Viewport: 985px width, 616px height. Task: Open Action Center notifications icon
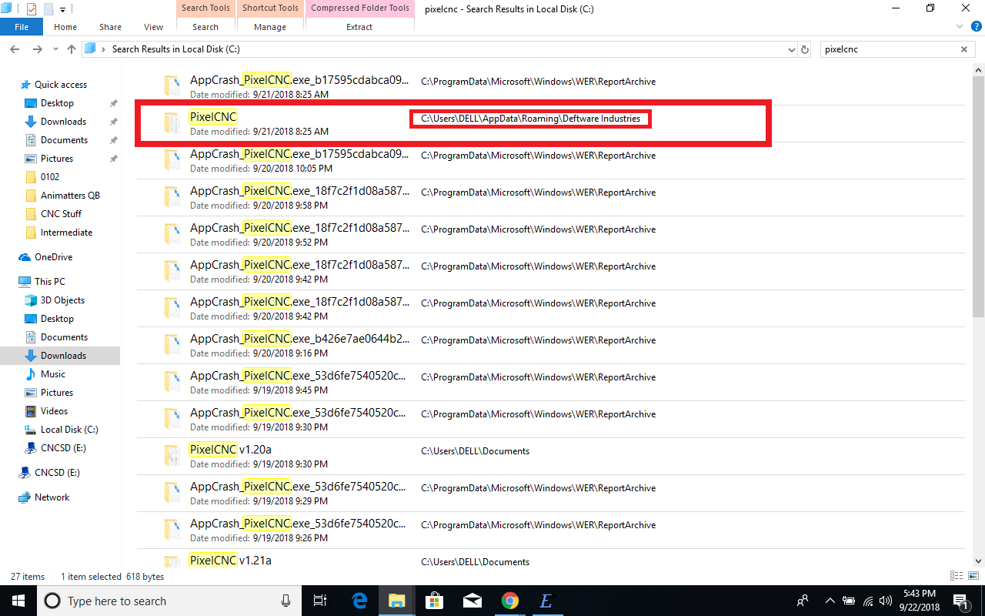coord(961,601)
